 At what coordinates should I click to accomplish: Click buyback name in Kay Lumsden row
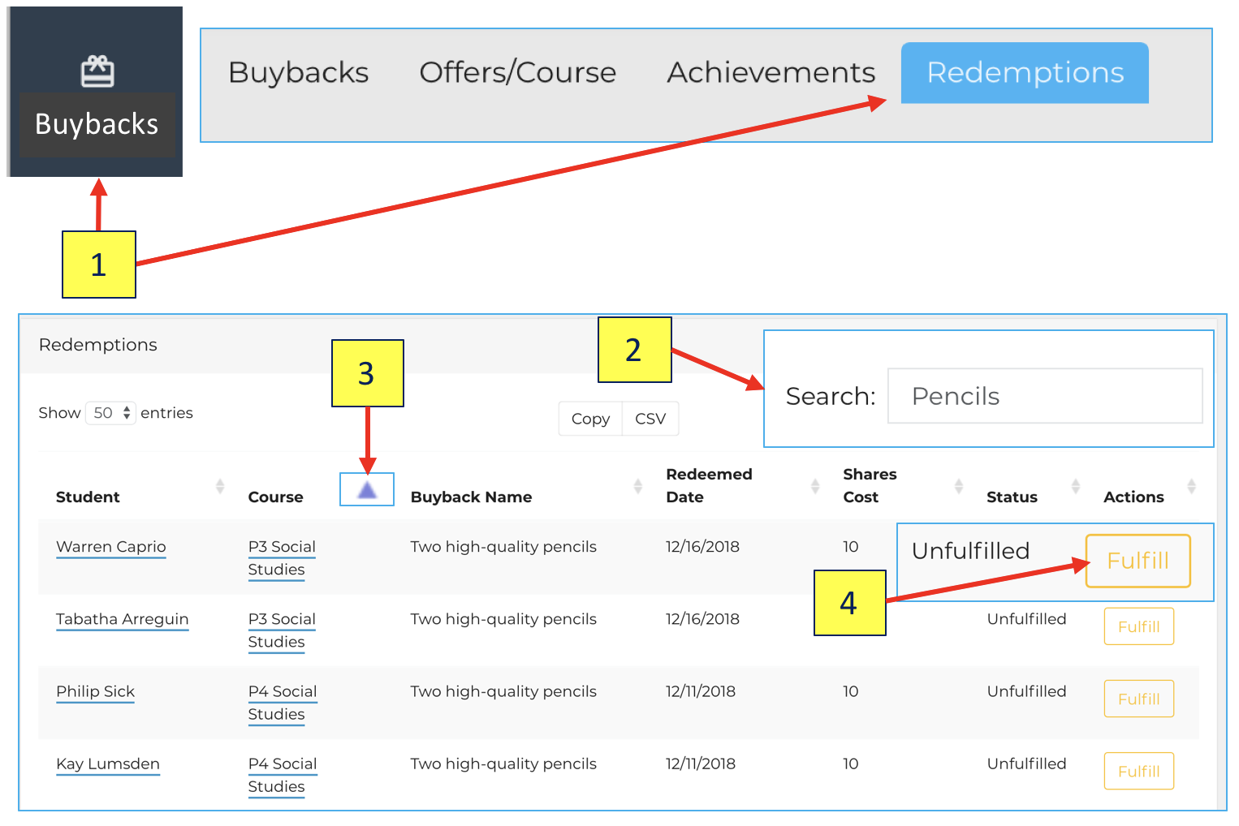point(503,764)
